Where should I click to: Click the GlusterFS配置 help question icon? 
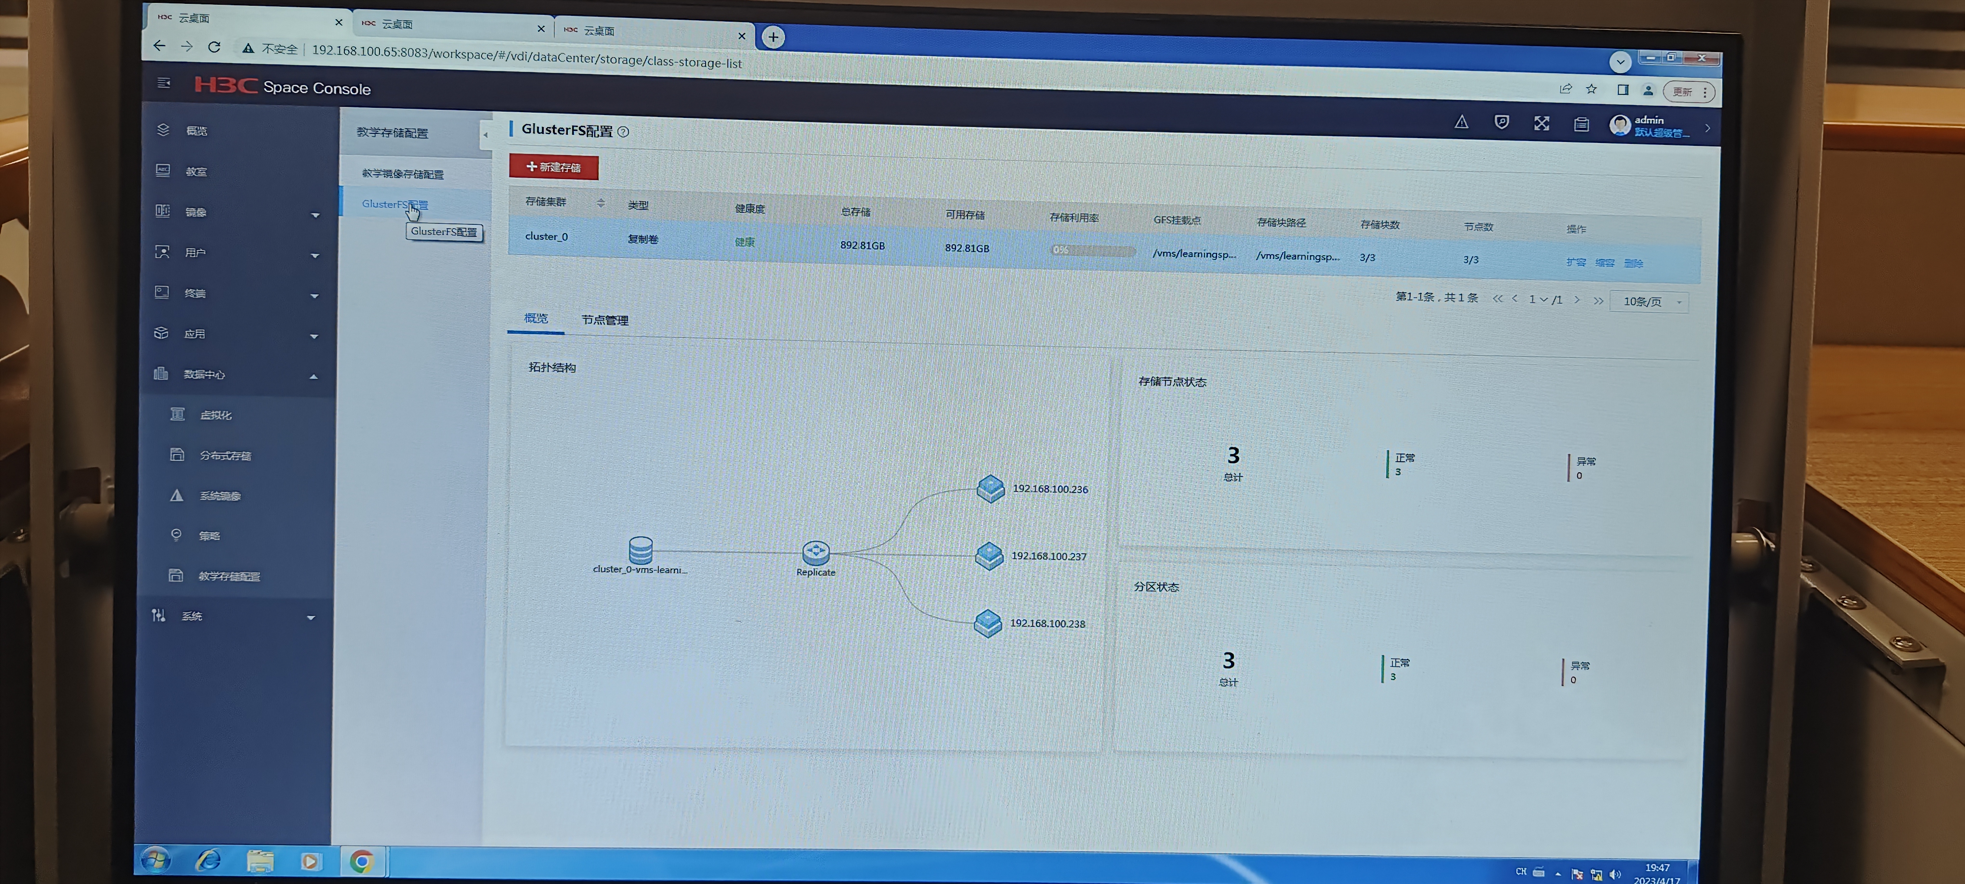point(623,132)
